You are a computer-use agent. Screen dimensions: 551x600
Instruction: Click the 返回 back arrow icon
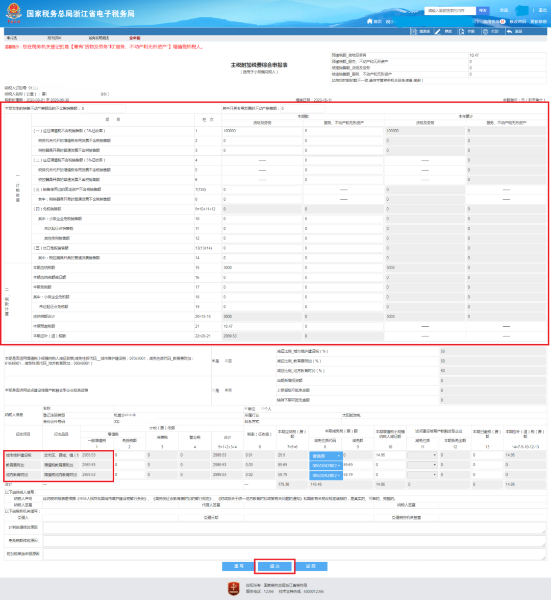tap(509, 31)
